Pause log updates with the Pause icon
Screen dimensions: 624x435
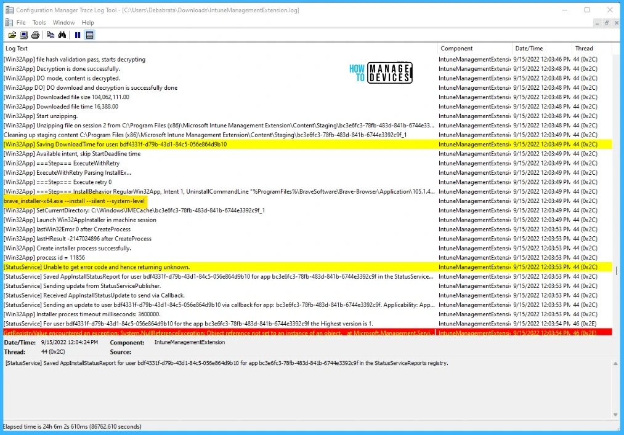(78, 35)
